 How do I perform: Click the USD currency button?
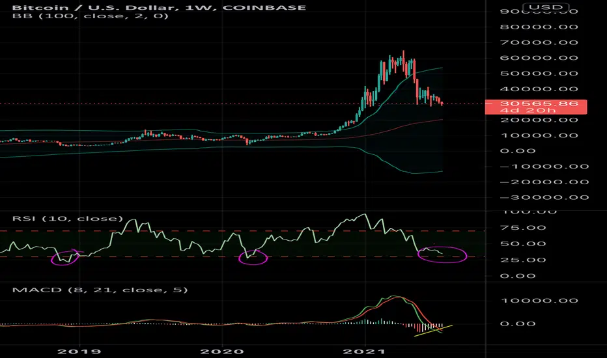click(x=546, y=7)
